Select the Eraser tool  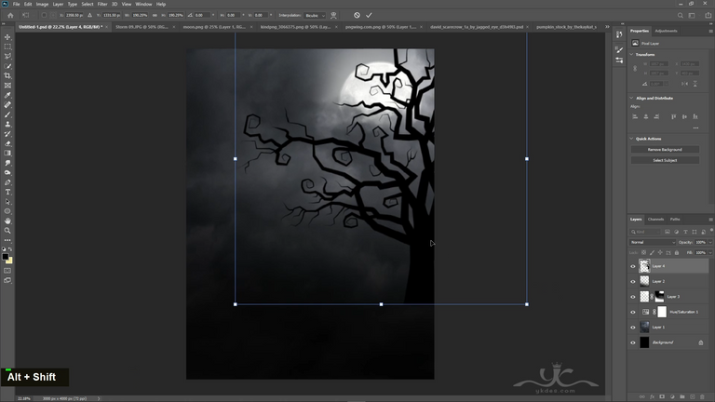(x=7, y=143)
